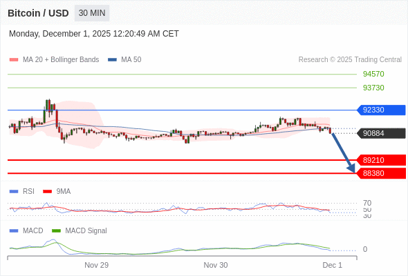This screenshot has height=276, width=408.
Task: Click the RSI legend label
Action: click(x=28, y=191)
